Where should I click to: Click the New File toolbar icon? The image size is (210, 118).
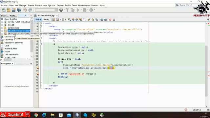coord(4,10)
